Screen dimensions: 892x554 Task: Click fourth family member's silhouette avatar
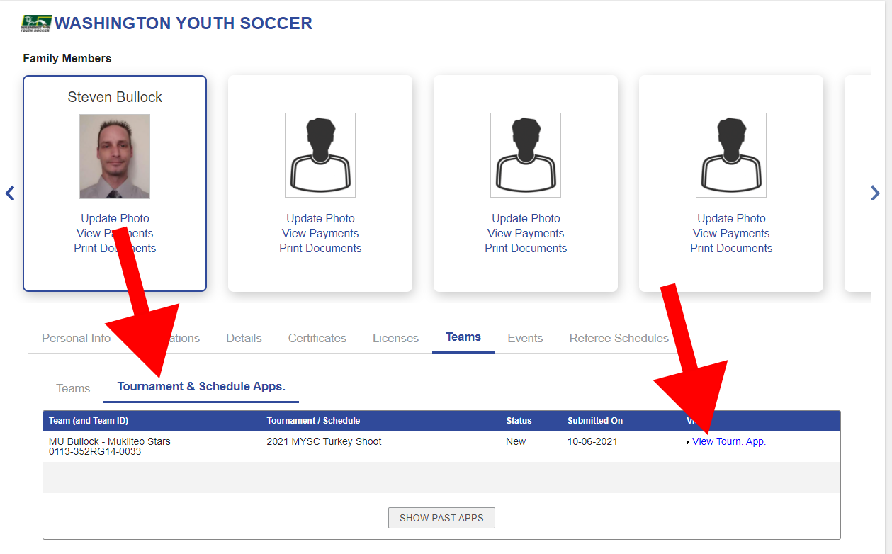point(731,154)
